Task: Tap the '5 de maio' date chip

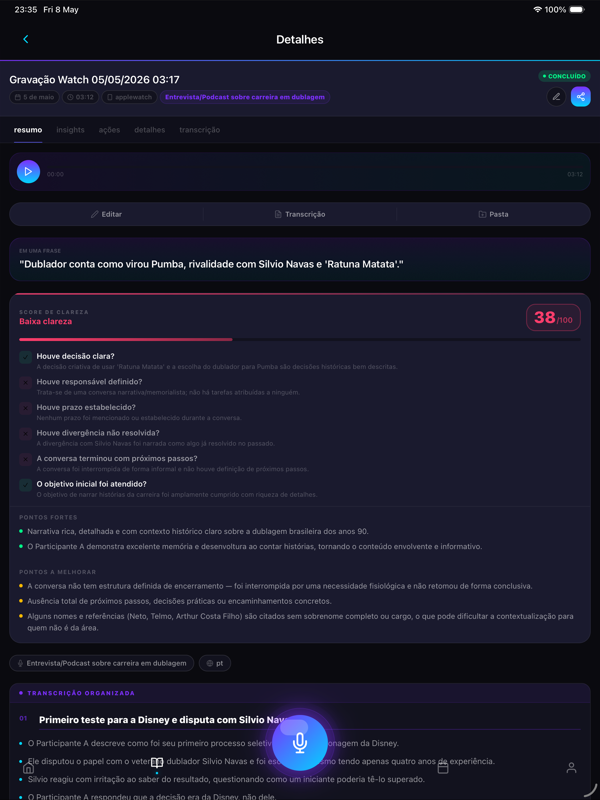Action: click(34, 97)
